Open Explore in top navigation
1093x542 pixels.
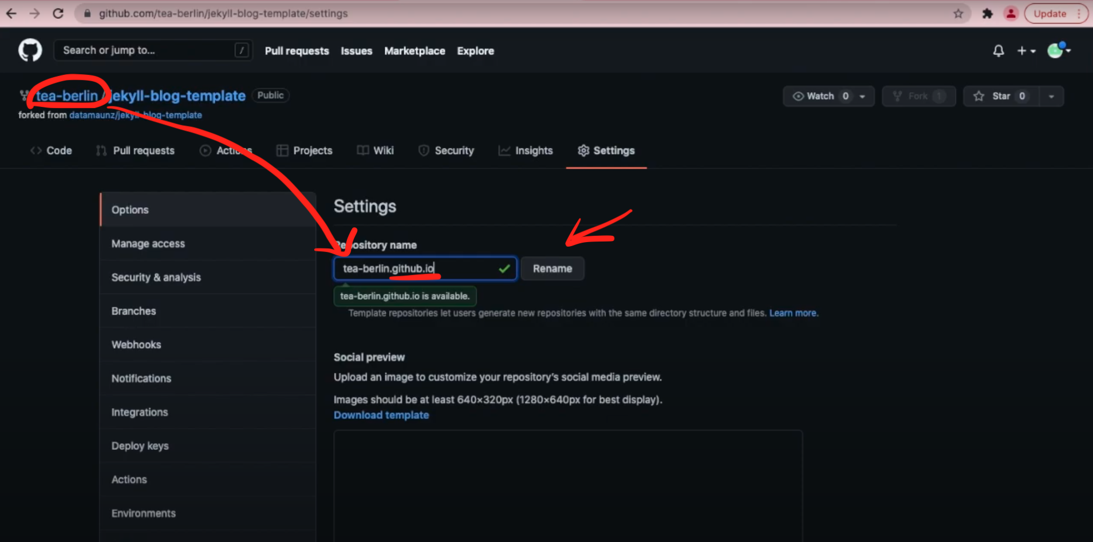coord(475,51)
